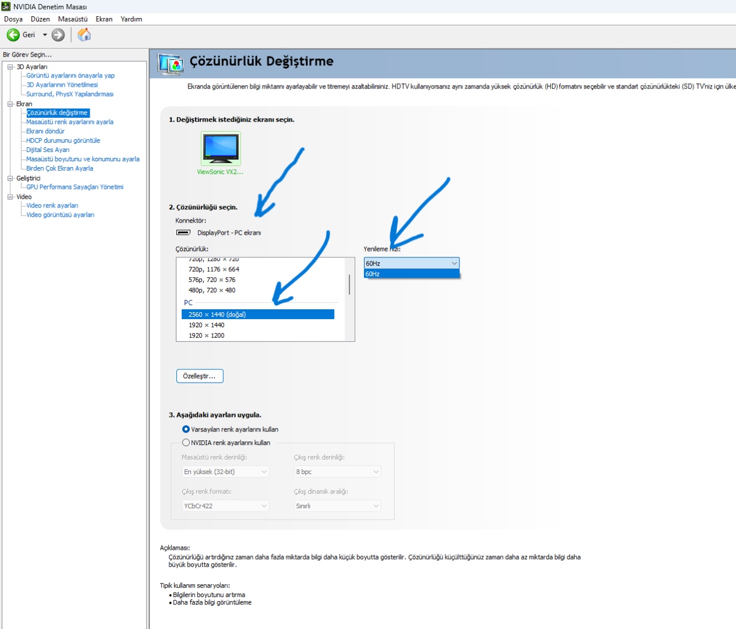The height and width of the screenshot is (629, 736).
Task: Open the Dosya menu
Action: [13, 19]
